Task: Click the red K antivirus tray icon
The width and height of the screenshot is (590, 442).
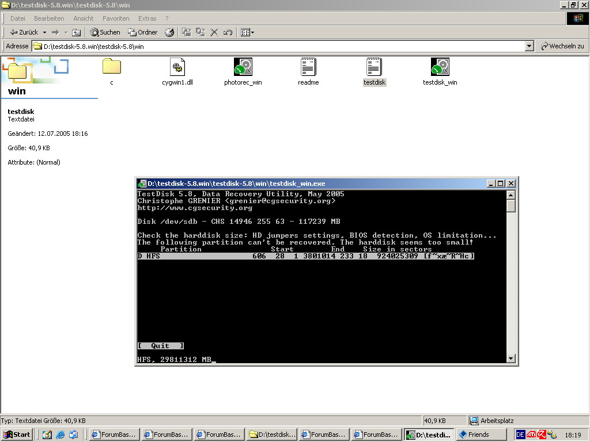Action: point(542,435)
